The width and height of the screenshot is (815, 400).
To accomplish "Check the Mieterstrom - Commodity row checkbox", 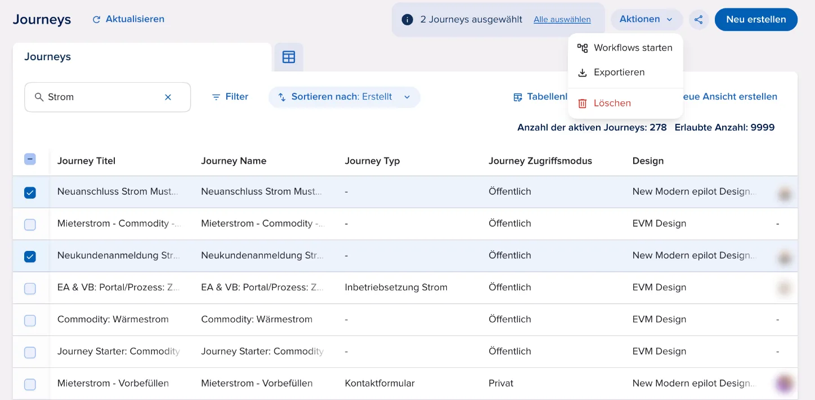I will tap(30, 224).
